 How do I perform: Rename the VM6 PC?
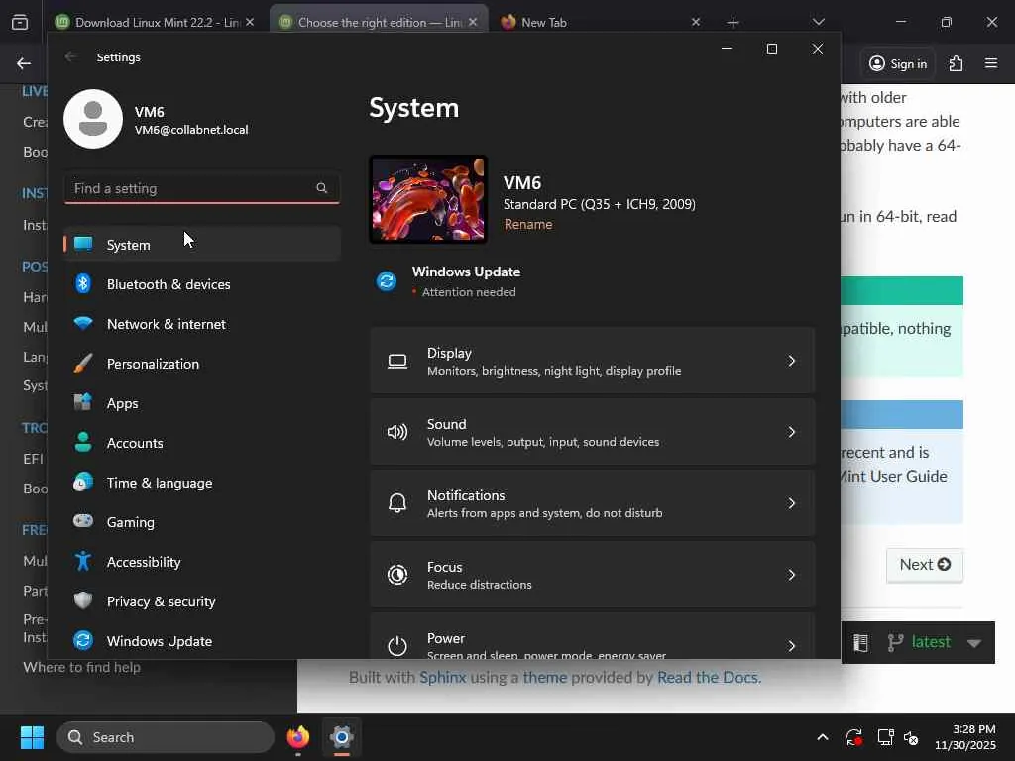[528, 224]
